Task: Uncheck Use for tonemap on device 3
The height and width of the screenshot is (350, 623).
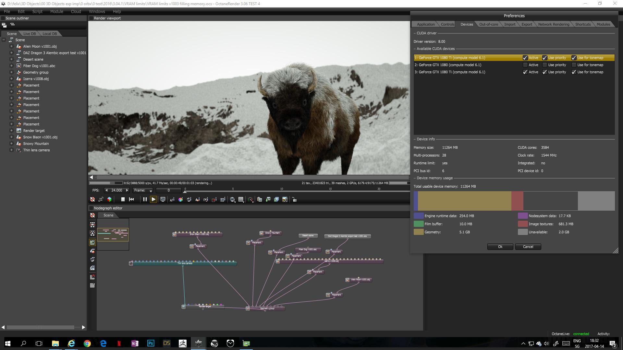Action: [x=574, y=72]
